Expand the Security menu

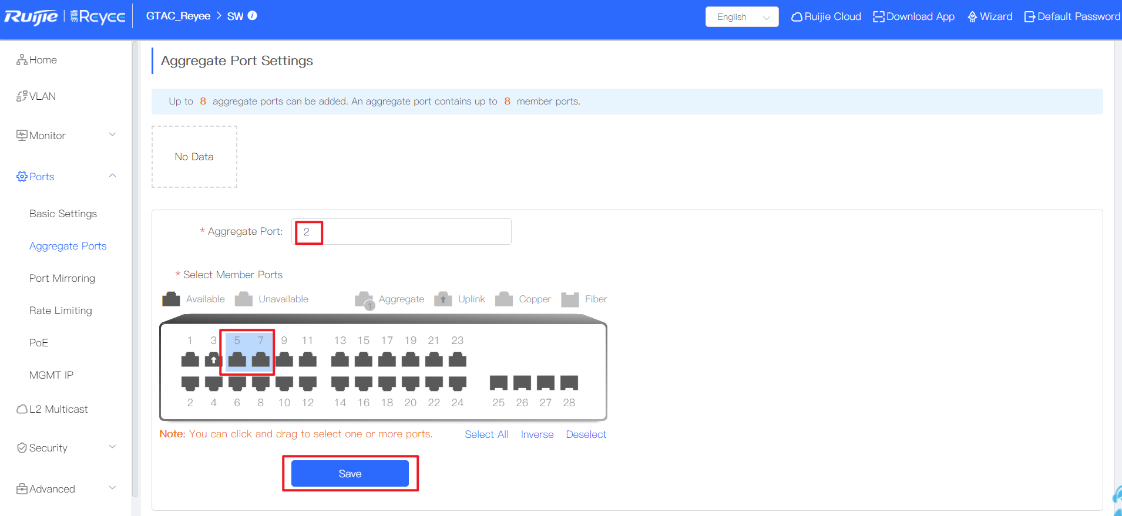pyautogui.click(x=66, y=448)
